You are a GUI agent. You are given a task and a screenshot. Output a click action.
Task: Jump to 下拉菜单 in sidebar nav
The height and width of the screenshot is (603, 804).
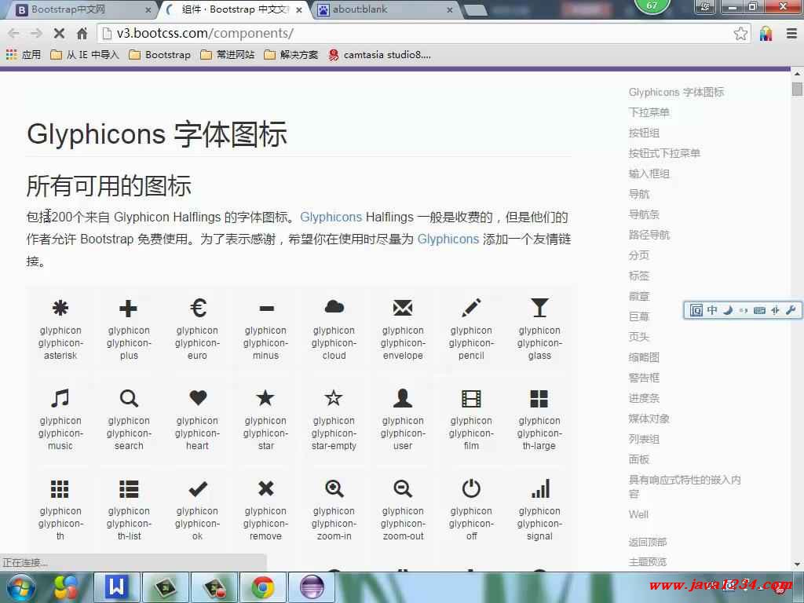[649, 112]
